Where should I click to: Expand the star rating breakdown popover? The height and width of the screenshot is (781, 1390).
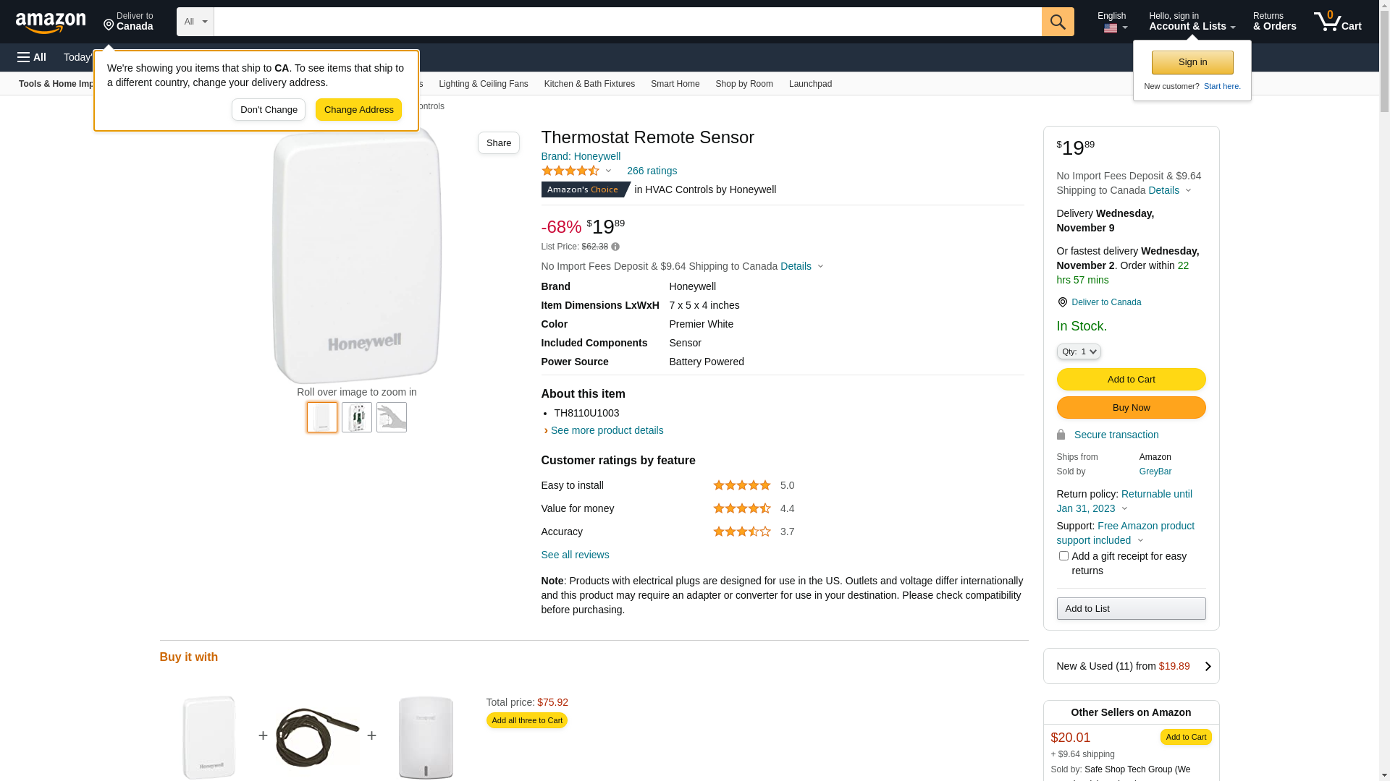click(608, 171)
